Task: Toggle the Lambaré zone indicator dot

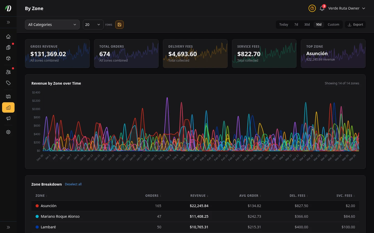Action: coord(37,227)
